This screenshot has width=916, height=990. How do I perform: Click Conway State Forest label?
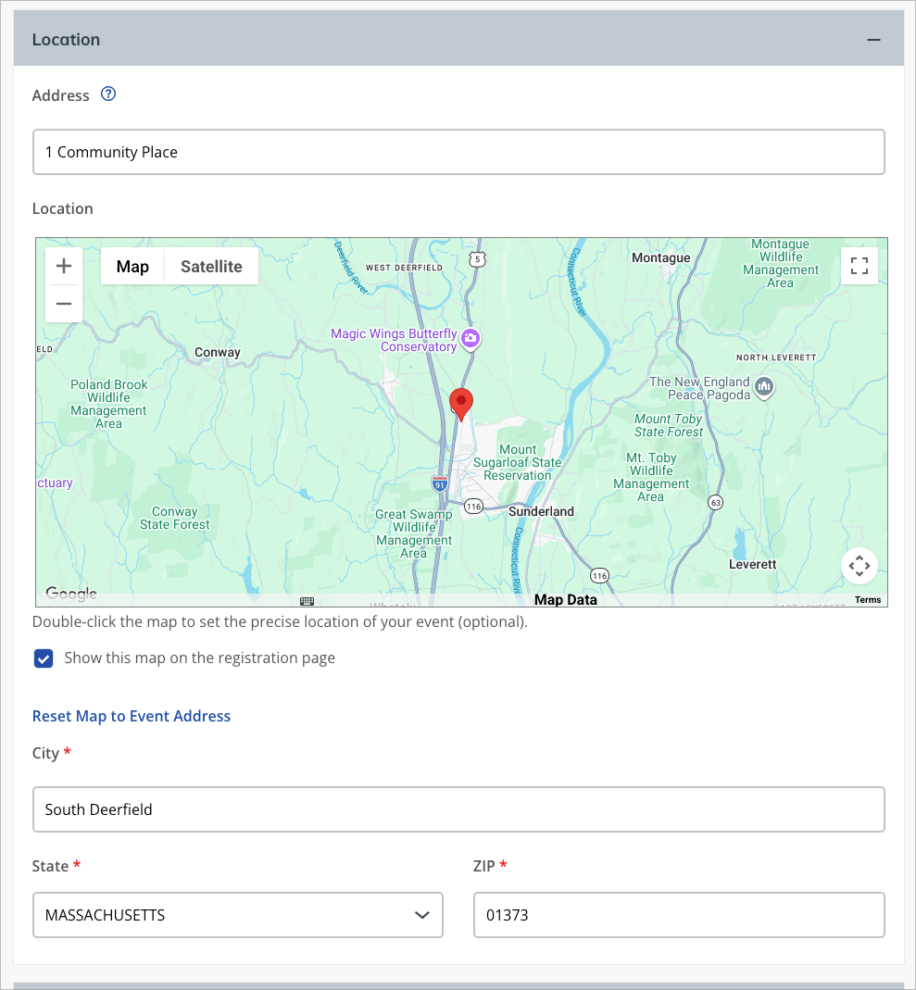click(x=175, y=518)
